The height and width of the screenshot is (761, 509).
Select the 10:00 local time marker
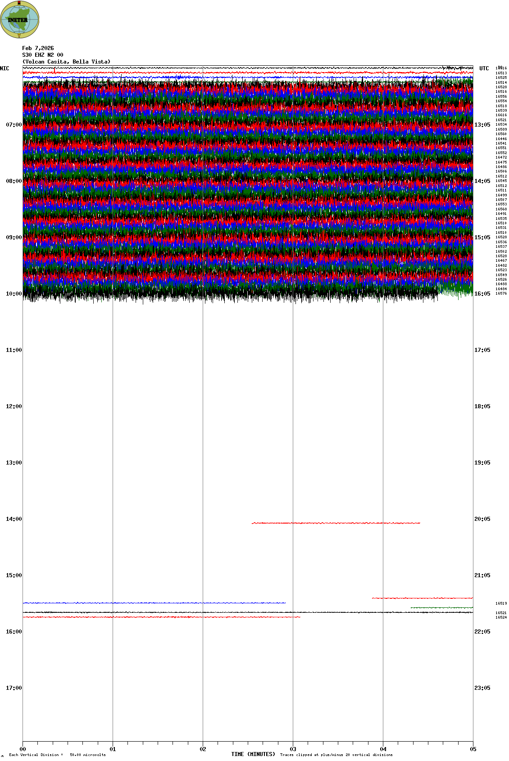click(14, 294)
